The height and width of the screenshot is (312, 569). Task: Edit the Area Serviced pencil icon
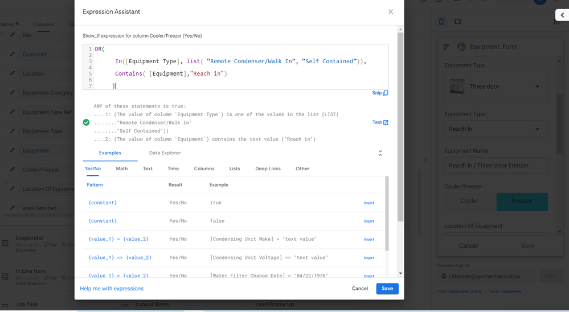pyautogui.click(x=13, y=208)
